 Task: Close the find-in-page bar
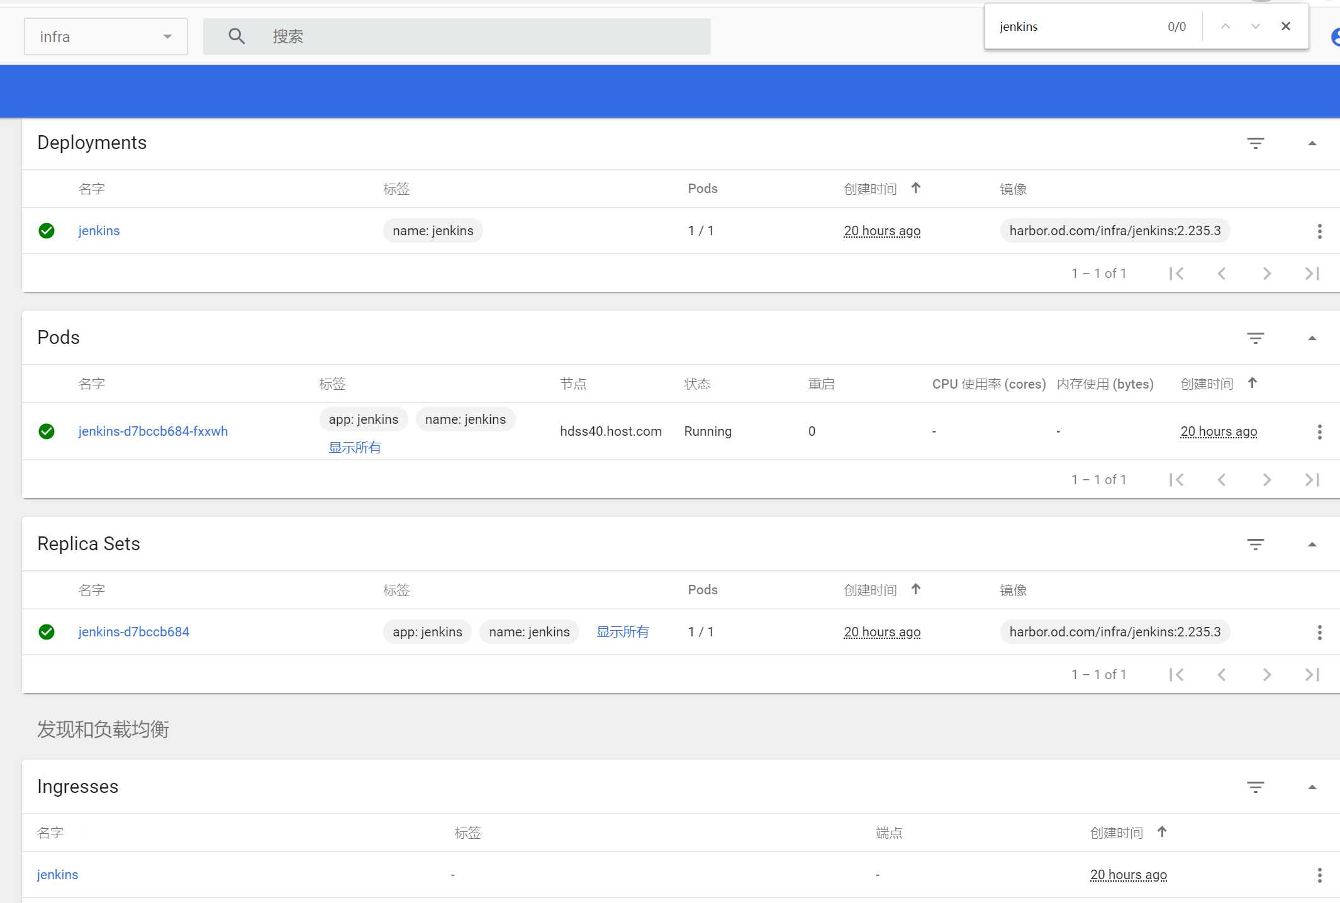[1286, 26]
